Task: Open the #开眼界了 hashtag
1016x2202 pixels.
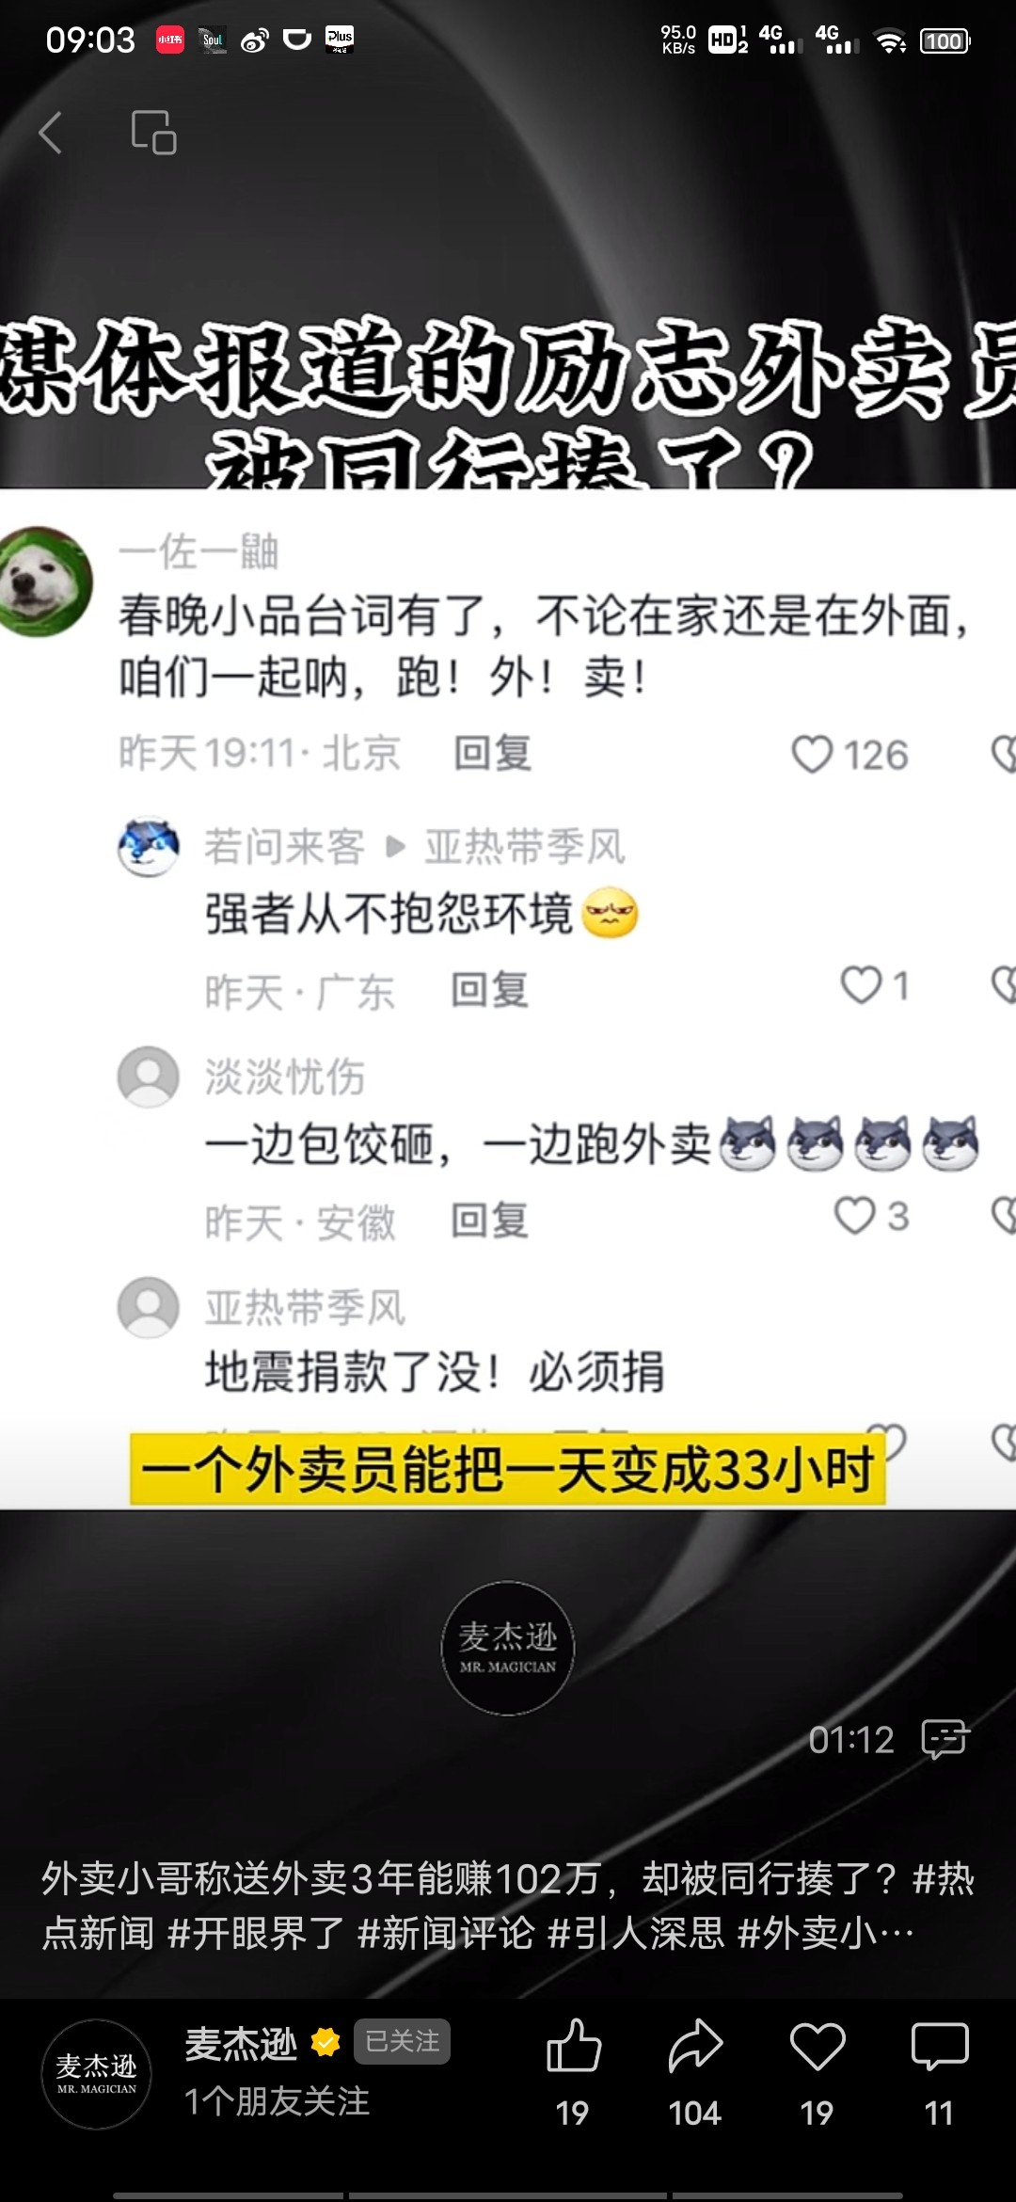Action: point(256,1933)
